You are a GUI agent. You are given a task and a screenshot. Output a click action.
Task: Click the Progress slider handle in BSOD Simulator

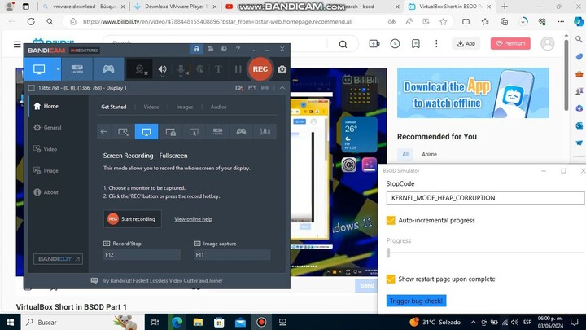click(388, 253)
